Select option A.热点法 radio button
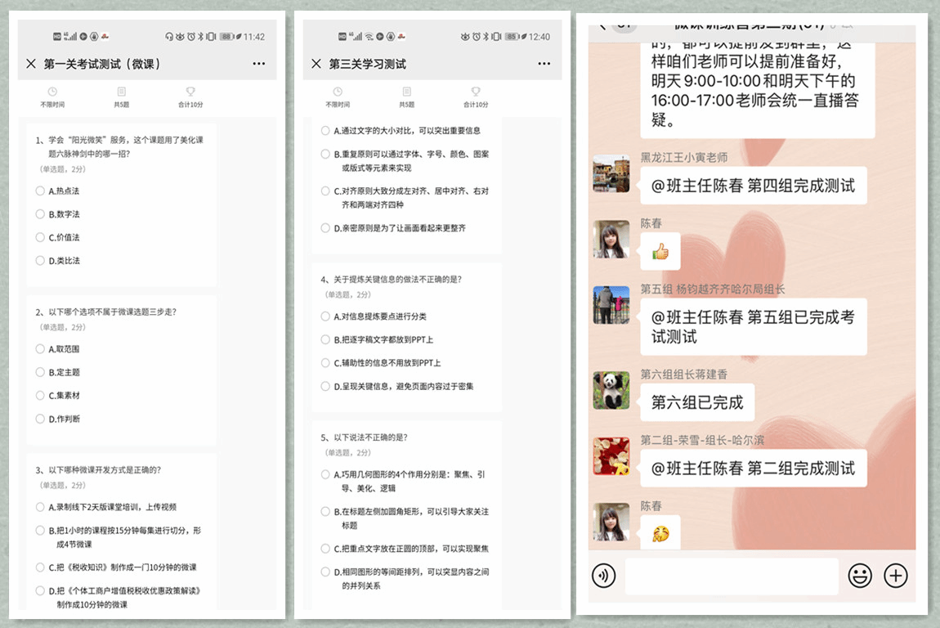The height and width of the screenshot is (628, 940). coord(40,191)
